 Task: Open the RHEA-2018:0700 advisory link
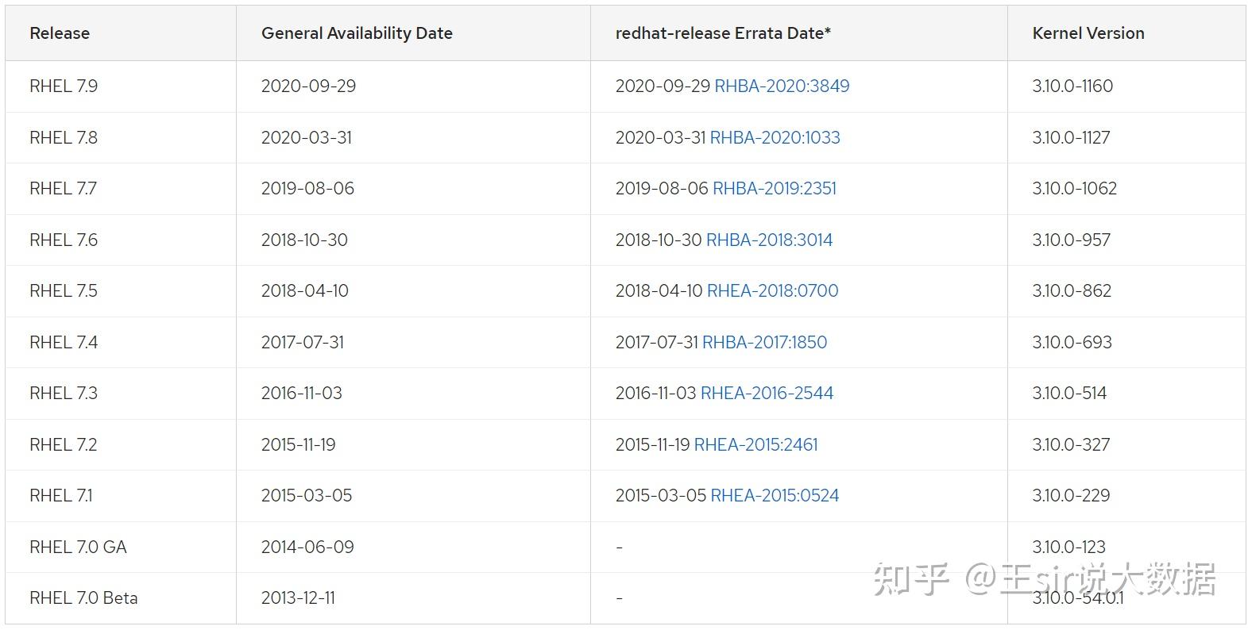click(x=772, y=290)
